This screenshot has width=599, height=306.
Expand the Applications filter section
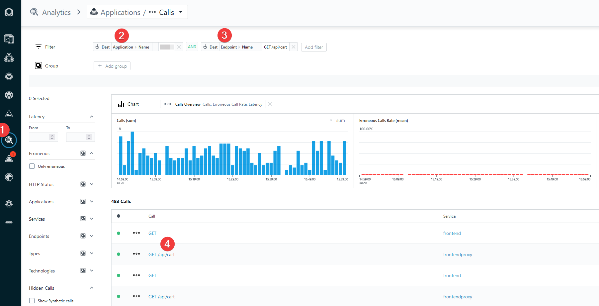pyautogui.click(x=92, y=201)
